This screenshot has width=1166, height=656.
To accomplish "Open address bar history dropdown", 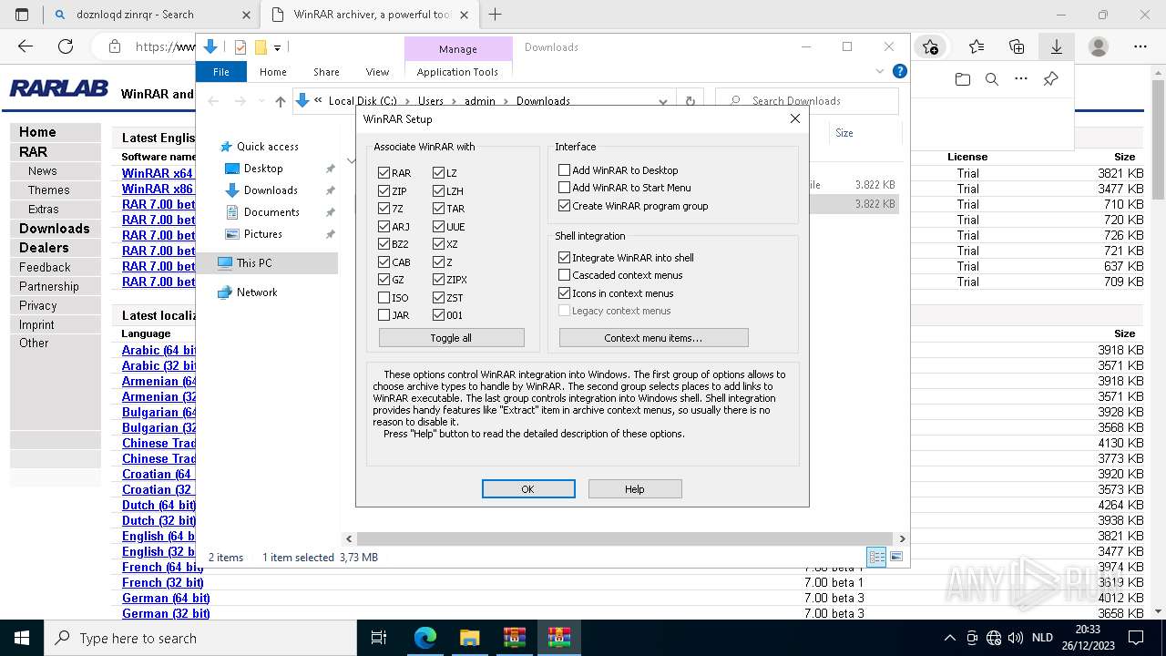I will [663, 101].
